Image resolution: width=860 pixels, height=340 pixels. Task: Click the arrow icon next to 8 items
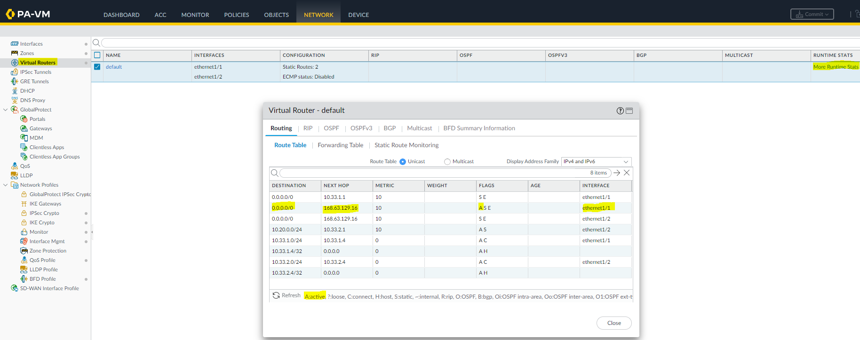point(617,173)
